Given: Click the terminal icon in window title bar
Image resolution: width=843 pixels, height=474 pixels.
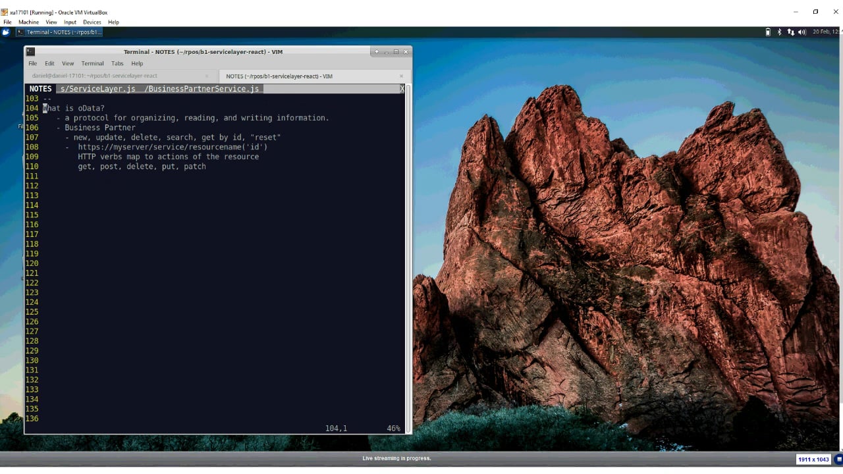Looking at the screenshot, I should [x=30, y=51].
